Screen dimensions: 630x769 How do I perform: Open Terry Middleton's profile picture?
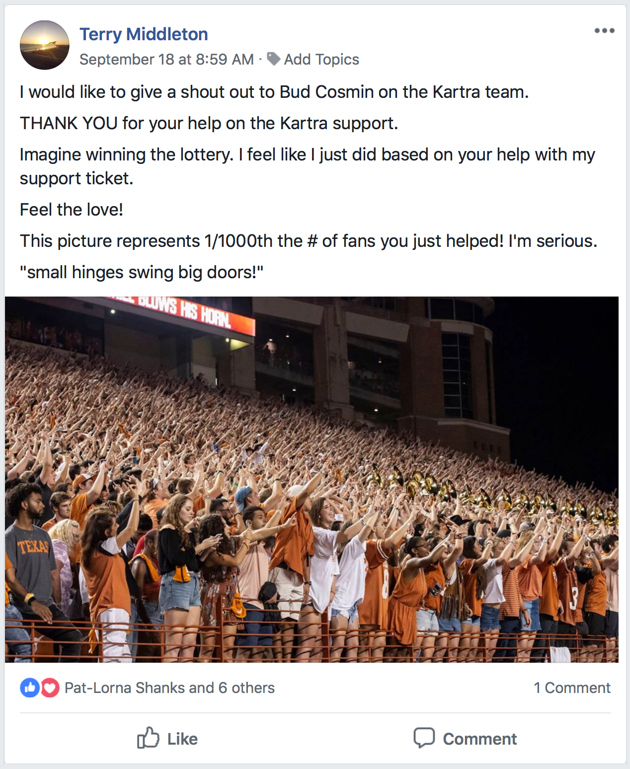click(x=45, y=45)
